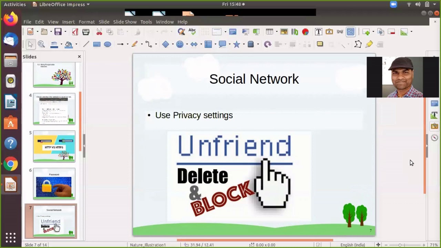Image resolution: width=441 pixels, height=248 pixels.
Task: Insert a text box with the T icon
Action: (x=318, y=32)
